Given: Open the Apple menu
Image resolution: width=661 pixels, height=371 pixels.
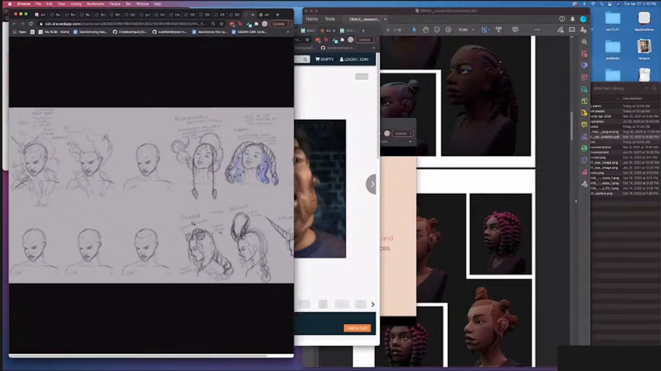Looking at the screenshot, I should (10, 4).
